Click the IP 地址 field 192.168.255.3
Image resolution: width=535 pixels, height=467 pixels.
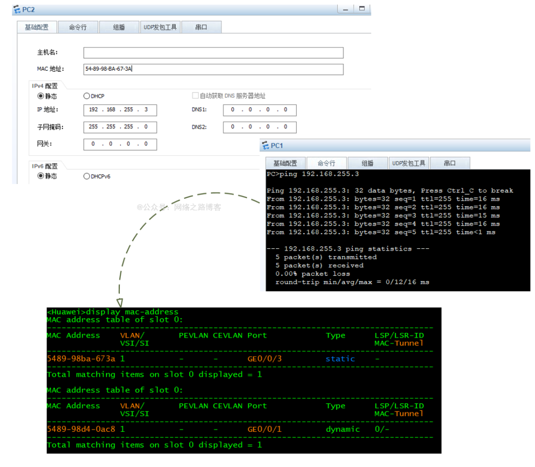click(x=120, y=110)
